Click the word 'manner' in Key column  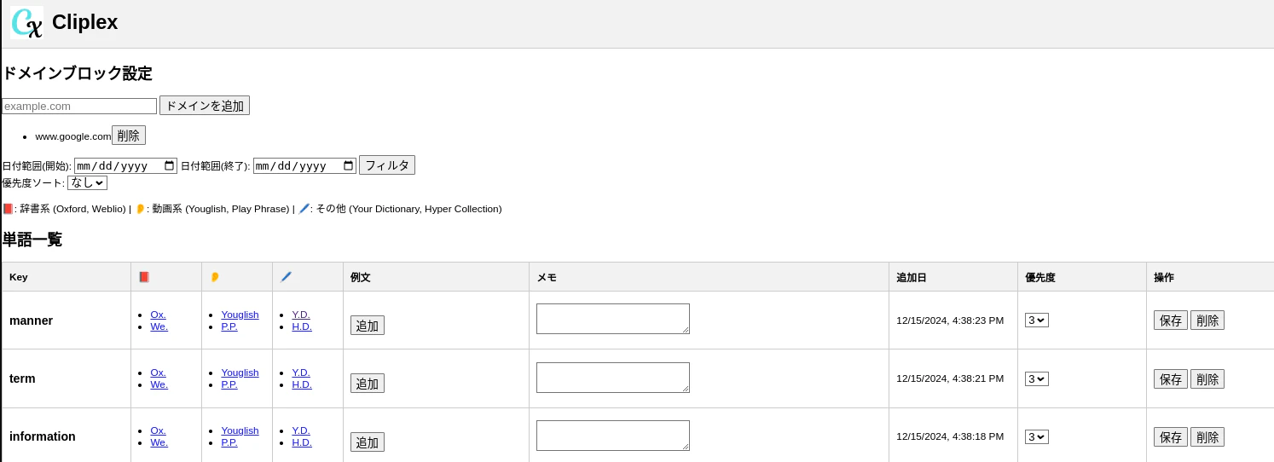click(x=31, y=321)
